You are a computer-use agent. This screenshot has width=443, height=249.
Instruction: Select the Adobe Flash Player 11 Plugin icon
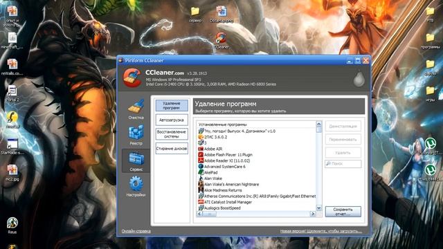coord(201,155)
